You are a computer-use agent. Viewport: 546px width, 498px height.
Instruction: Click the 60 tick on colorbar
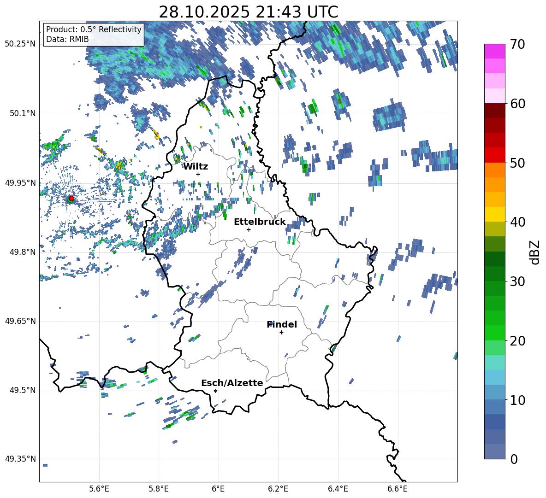[517, 103]
